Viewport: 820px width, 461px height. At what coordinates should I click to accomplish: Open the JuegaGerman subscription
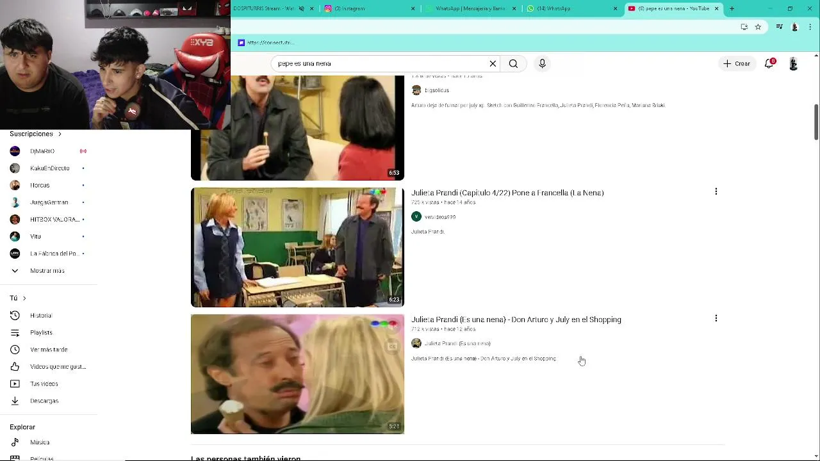click(49, 202)
